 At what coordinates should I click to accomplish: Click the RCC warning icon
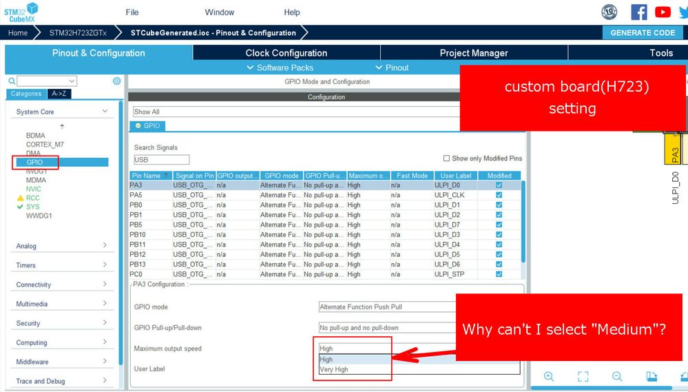[20, 198]
